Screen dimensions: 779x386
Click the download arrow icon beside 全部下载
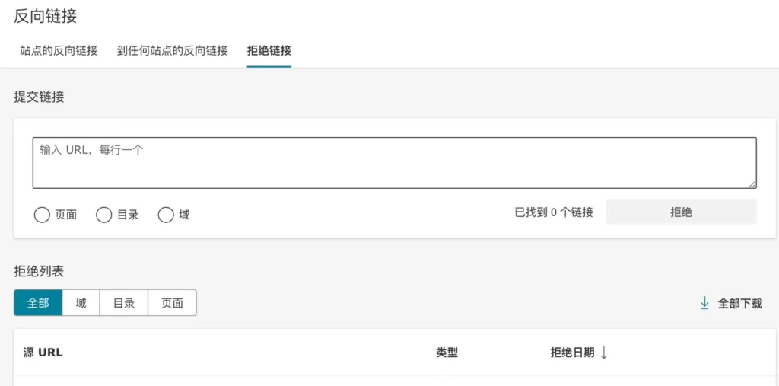click(x=704, y=303)
